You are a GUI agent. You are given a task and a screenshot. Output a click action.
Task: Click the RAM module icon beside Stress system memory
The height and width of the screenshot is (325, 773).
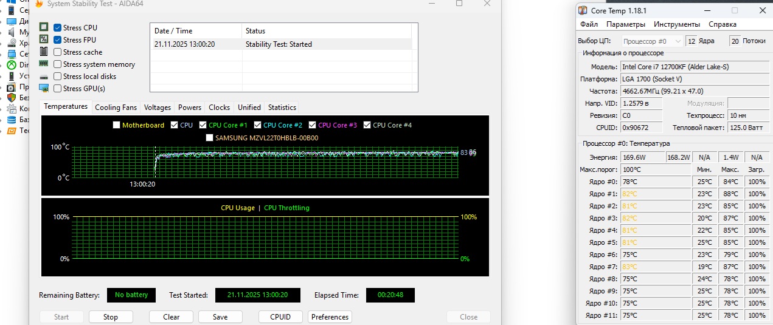44,64
